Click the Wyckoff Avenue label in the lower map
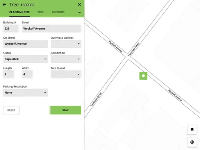Viewport: 200px width, 150px height. pyautogui.click(x=175, y=95)
